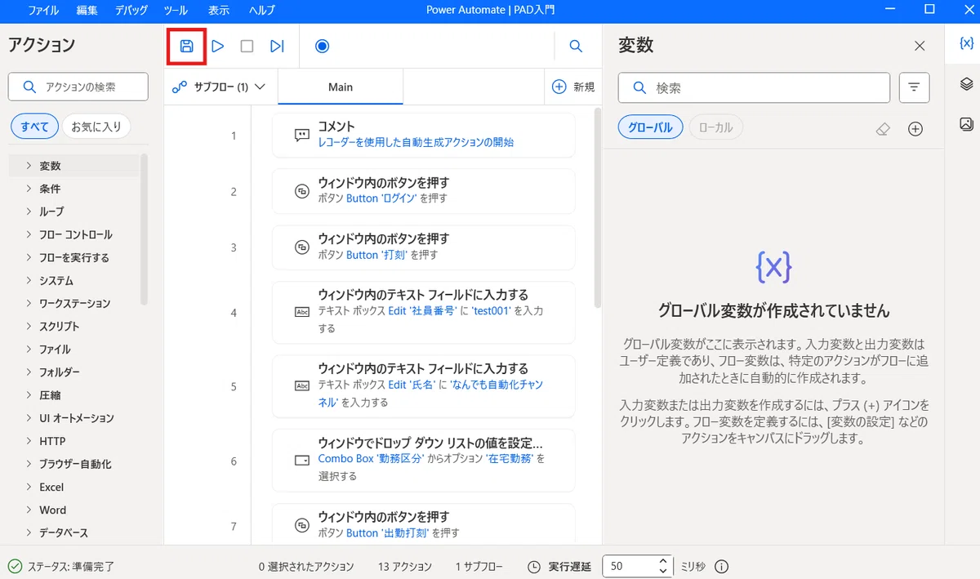This screenshot has width=980, height=579.
Task: Expand the システム action group
Action: [29, 280]
